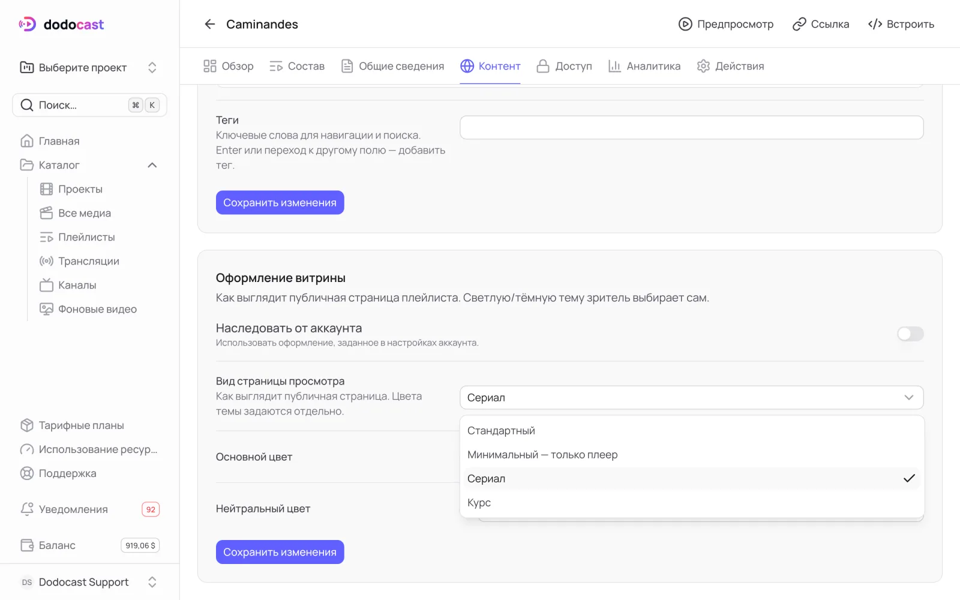Save changes in Оформление витрины section
Image resolution: width=960 pixels, height=600 pixels.
click(x=280, y=552)
